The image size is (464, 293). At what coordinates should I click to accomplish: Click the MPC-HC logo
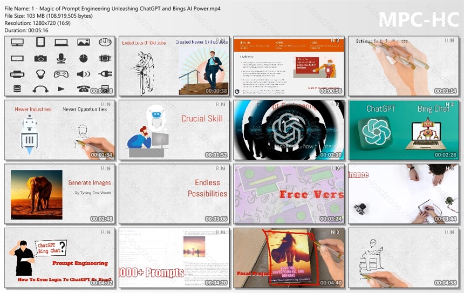click(x=419, y=20)
